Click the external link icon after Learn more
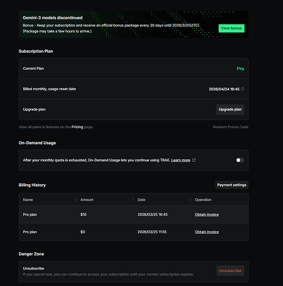This screenshot has height=286, width=283. click(194, 160)
